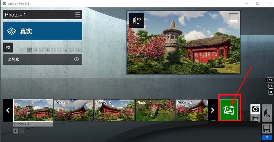This screenshot has width=274, height=142.
Task: Go to effects page 4
Action: [48, 50]
